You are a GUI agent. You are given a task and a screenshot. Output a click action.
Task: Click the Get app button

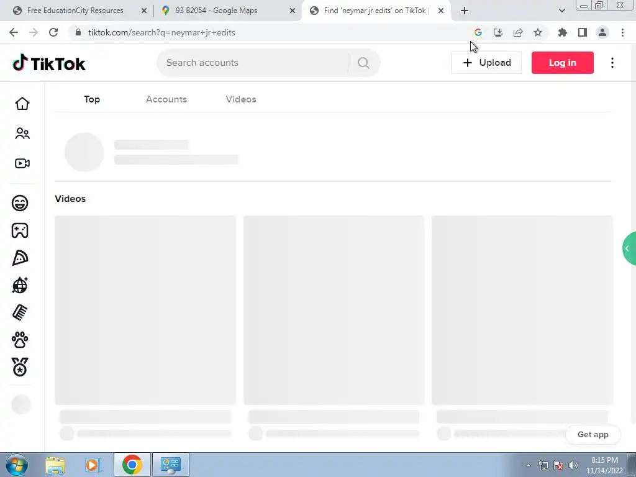593,434
